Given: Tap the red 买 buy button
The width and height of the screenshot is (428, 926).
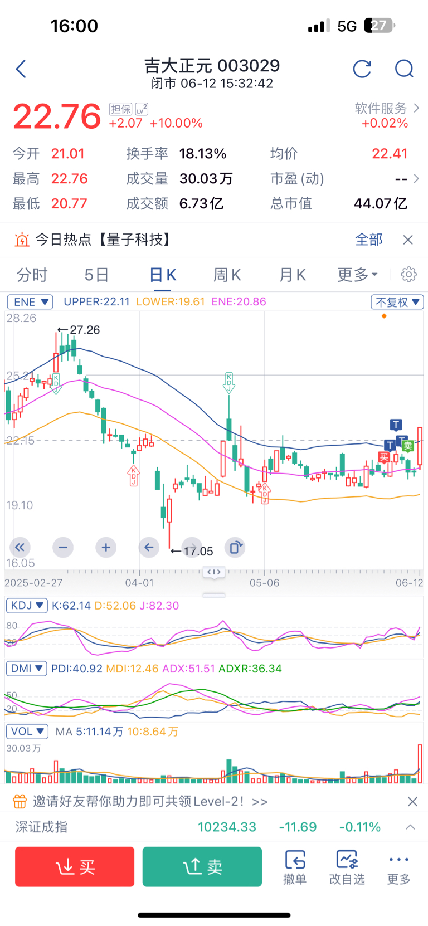Looking at the screenshot, I should 75,866.
